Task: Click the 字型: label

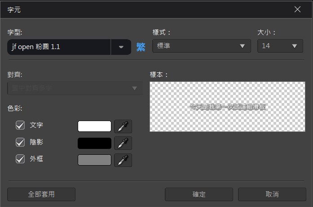Action: [15, 32]
